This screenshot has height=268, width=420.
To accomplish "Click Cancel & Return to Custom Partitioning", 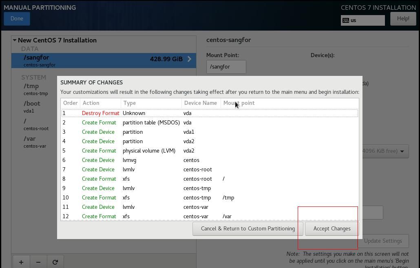I will (248, 228).
